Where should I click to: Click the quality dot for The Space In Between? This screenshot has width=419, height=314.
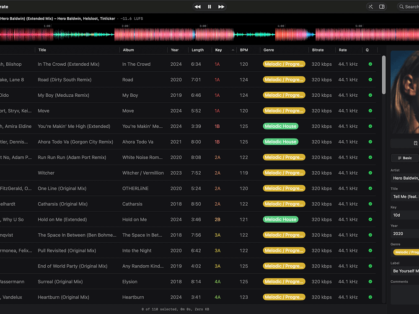pos(370,235)
